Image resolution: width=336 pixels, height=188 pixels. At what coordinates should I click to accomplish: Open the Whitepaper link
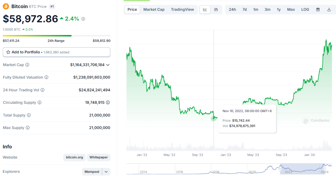click(99, 157)
